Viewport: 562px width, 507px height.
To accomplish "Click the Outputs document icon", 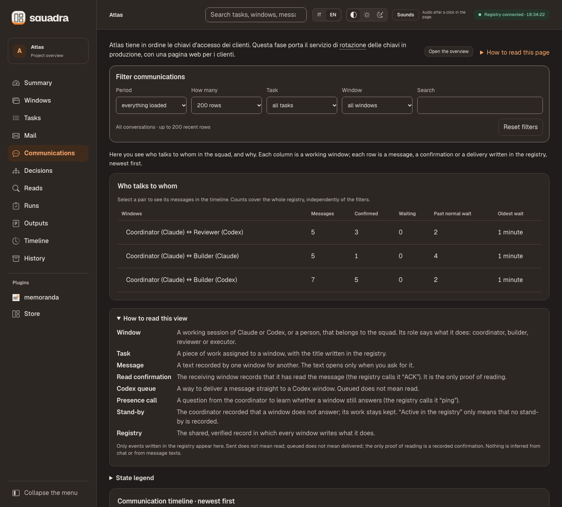I will pyautogui.click(x=16, y=223).
